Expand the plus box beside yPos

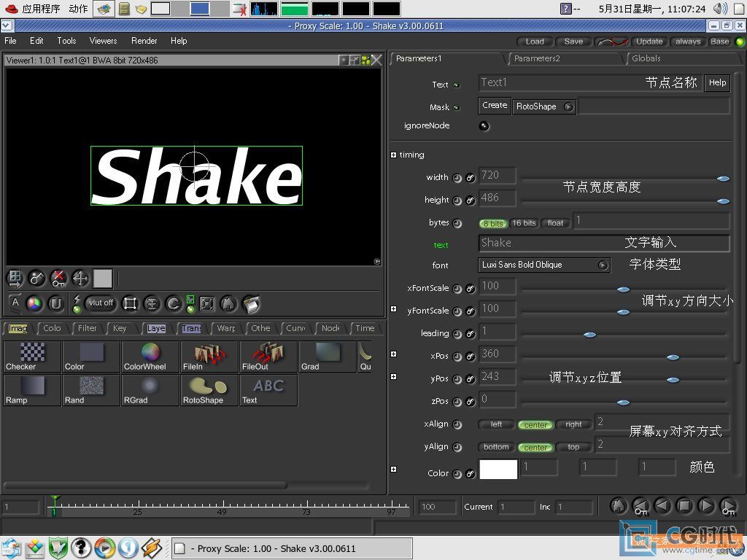click(x=393, y=377)
